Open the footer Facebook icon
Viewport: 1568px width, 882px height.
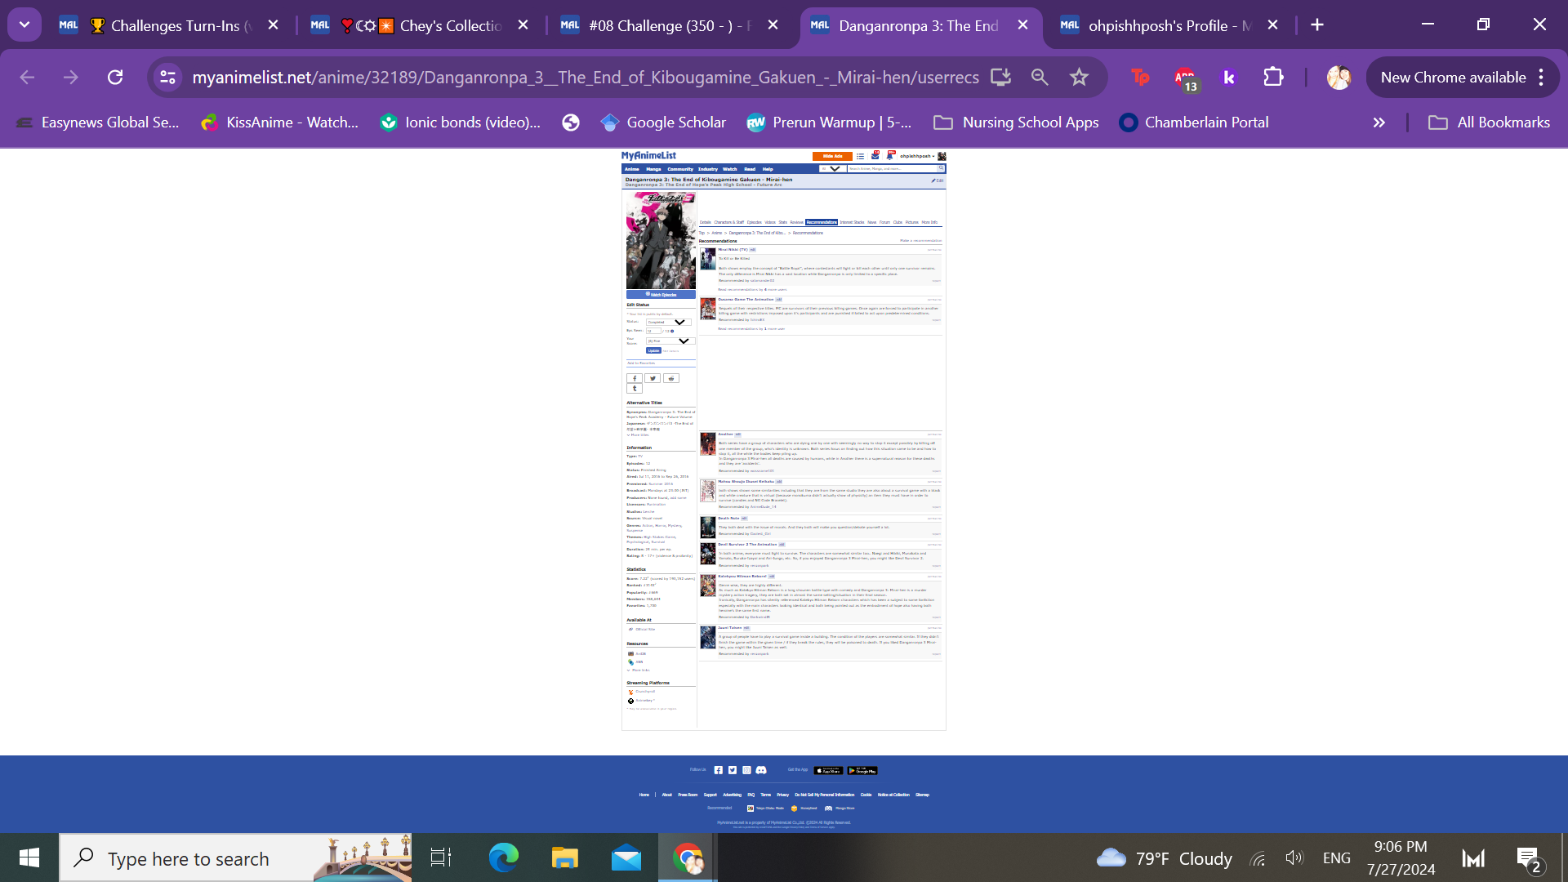(719, 770)
